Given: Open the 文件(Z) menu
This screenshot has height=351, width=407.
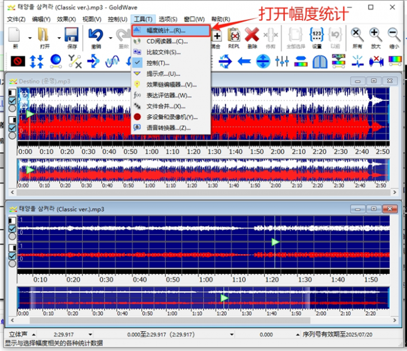Looking at the screenshot, I should pyautogui.click(x=16, y=19).
